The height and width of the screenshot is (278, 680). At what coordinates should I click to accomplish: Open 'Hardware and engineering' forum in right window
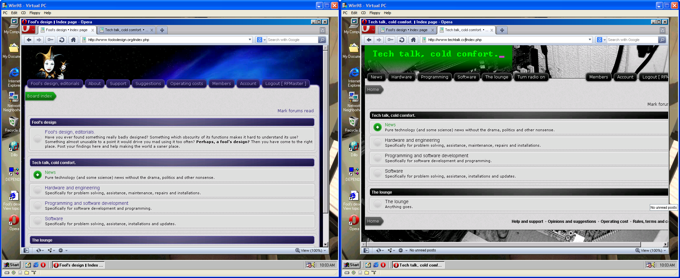point(412,140)
